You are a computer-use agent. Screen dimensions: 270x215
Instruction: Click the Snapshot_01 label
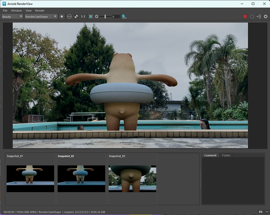pos(15,156)
